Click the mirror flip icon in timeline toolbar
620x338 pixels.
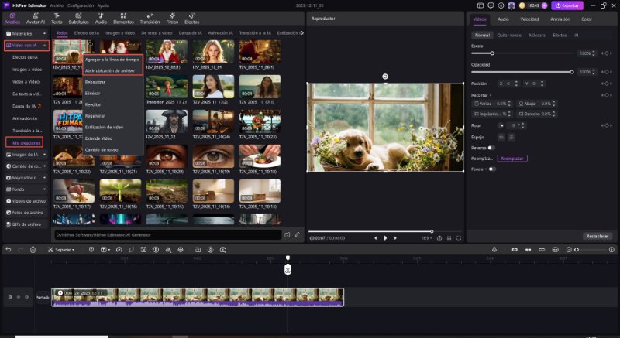click(x=168, y=250)
